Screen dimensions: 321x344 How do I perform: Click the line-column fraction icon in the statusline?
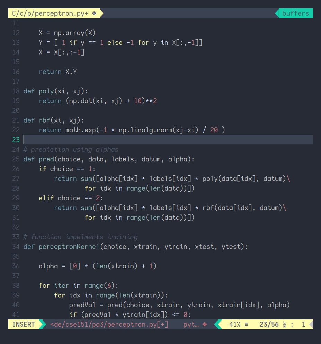[x=284, y=325]
